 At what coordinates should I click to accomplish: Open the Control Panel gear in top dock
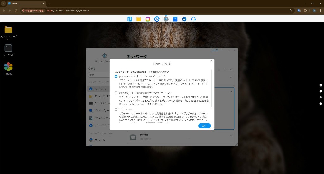166,19
